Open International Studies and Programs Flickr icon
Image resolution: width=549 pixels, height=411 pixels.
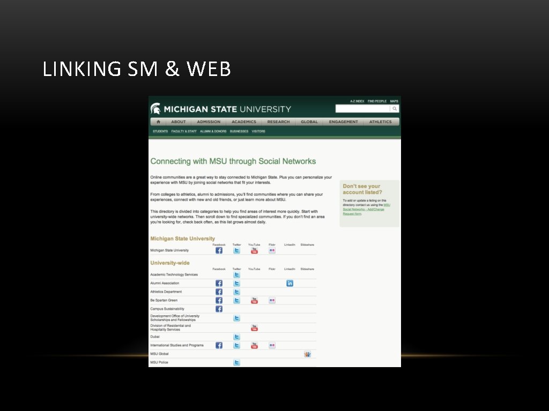[x=272, y=345]
